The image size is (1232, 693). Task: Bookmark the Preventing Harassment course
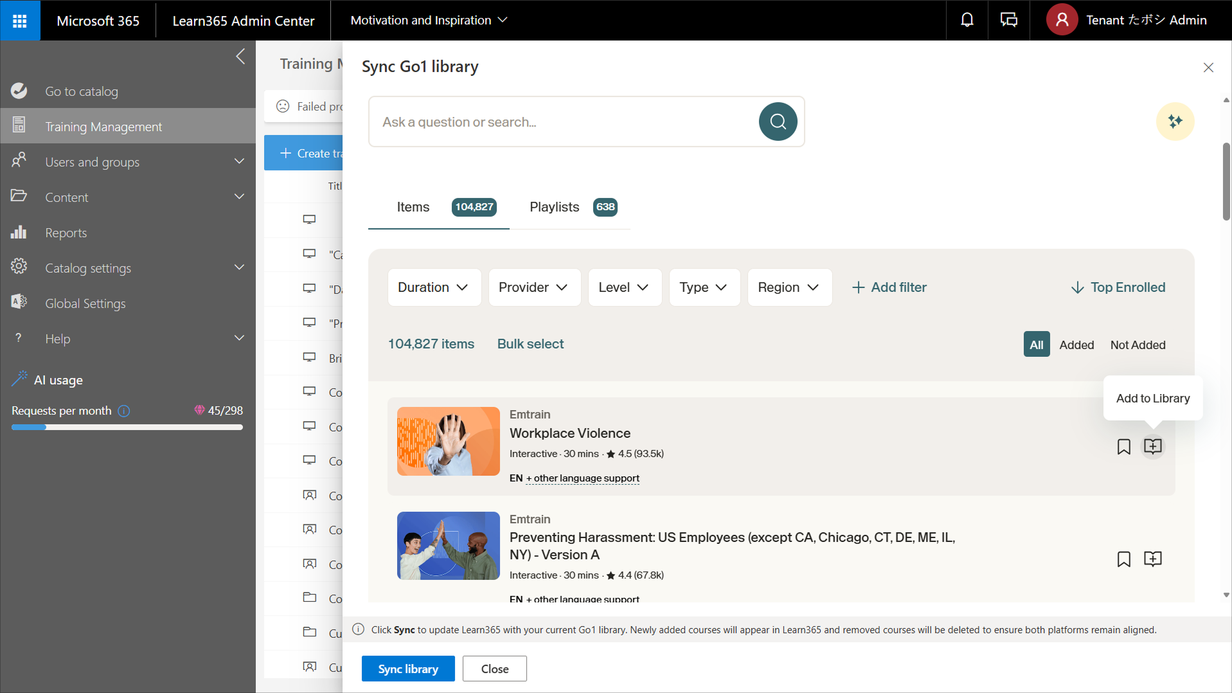tap(1123, 559)
